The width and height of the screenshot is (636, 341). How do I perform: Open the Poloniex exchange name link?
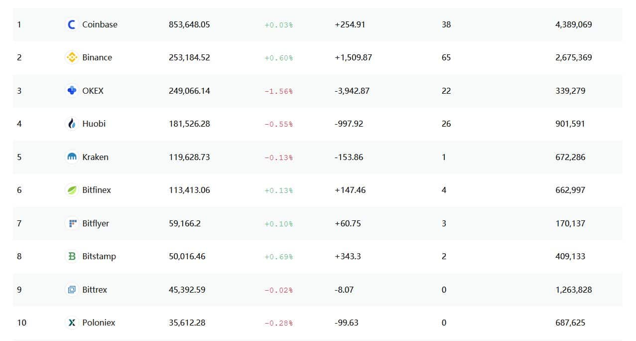point(99,323)
